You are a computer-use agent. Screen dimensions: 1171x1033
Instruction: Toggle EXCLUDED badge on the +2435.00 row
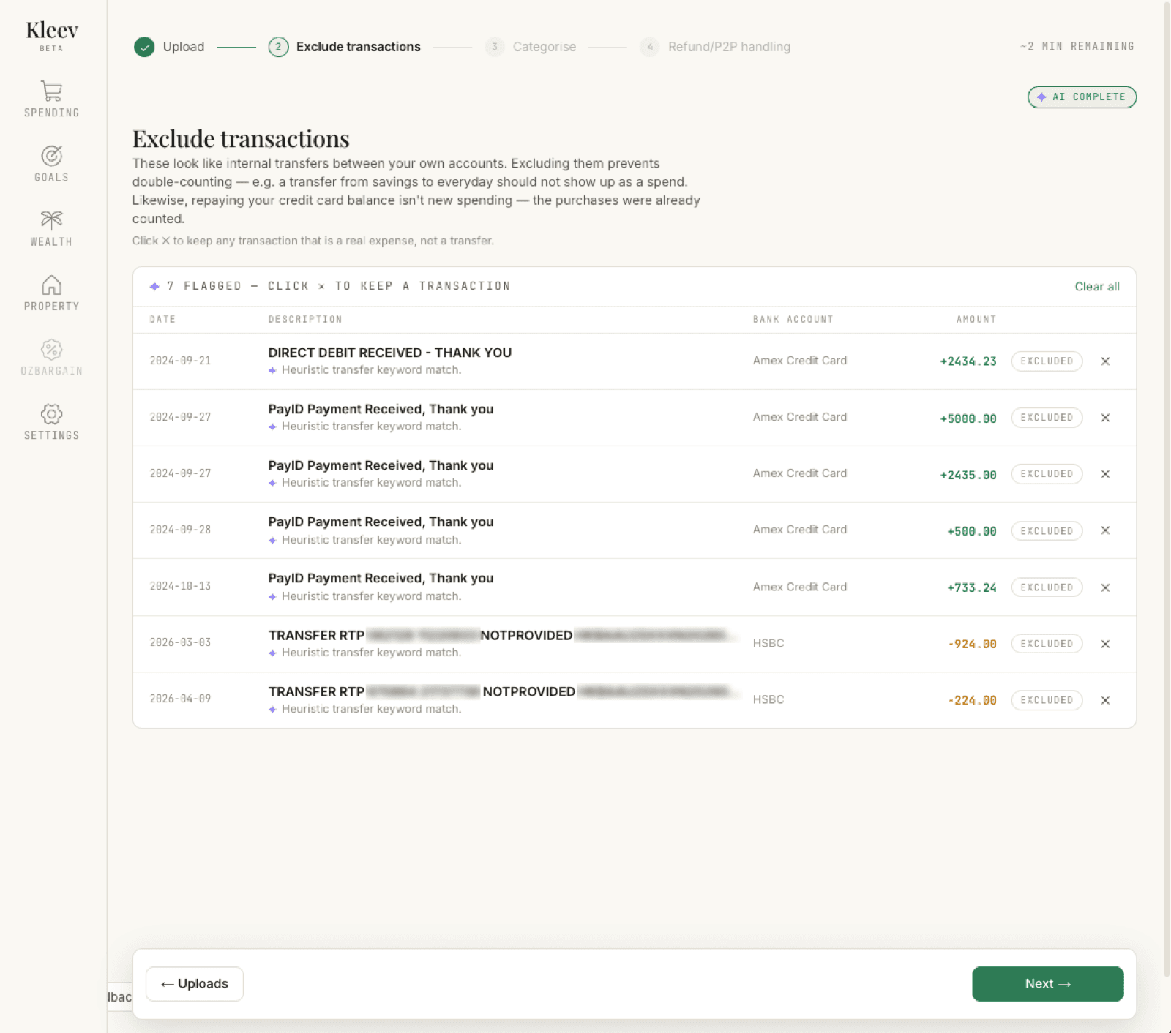pyautogui.click(x=1047, y=474)
